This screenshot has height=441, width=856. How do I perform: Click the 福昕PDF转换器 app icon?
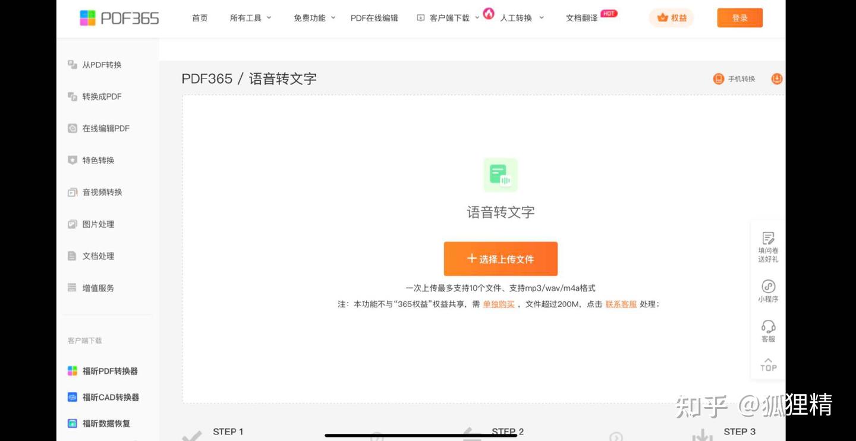[73, 371]
